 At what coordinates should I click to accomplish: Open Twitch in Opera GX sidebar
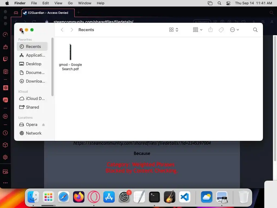[5, 59]
